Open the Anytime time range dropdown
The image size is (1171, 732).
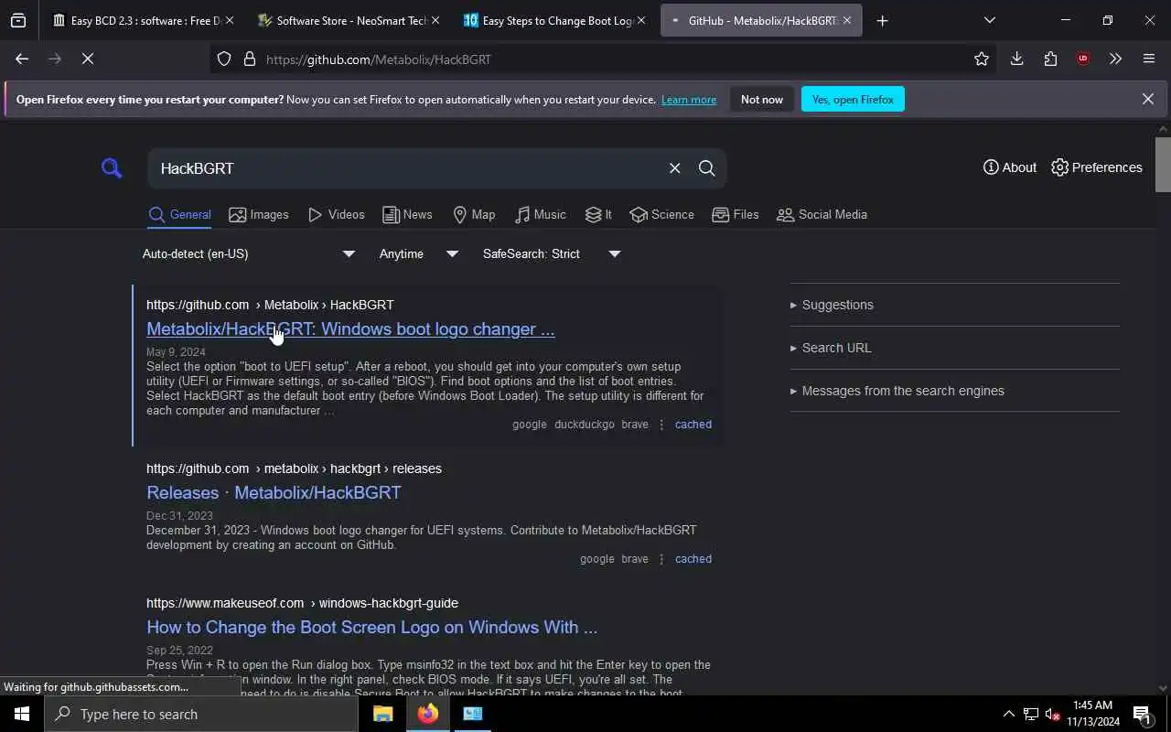pos(418,253)
